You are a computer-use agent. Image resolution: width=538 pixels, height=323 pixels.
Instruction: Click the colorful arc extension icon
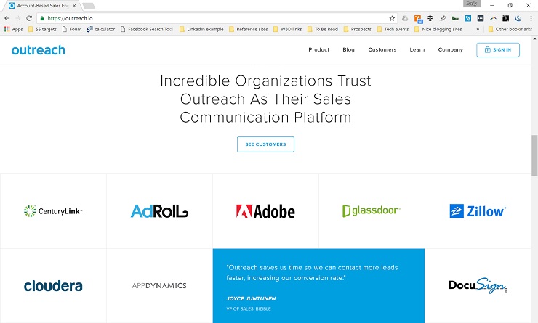point(493,18)
